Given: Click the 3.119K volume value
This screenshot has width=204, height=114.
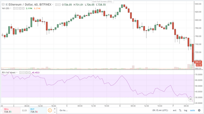Looking at the screenshot, I should (29, 9).
